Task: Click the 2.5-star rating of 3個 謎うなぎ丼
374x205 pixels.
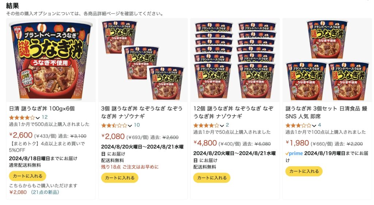Action: [114, 125]
